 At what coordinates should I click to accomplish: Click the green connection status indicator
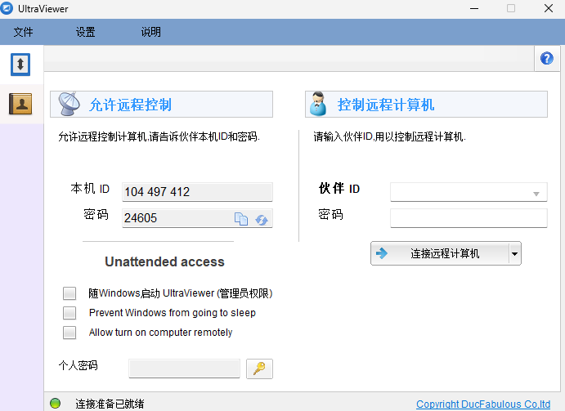point(55,403)
